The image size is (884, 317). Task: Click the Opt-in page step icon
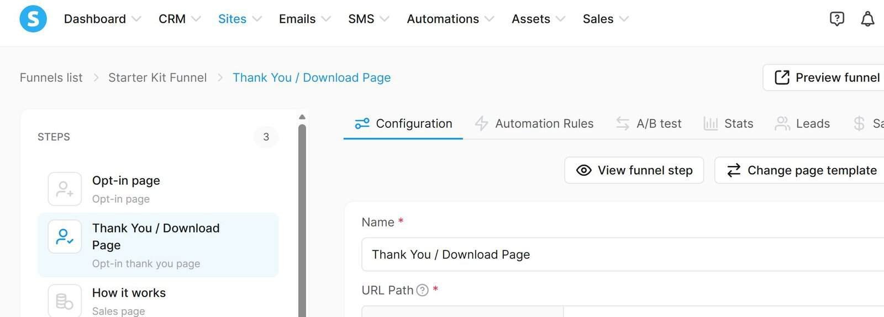[65, 189]
